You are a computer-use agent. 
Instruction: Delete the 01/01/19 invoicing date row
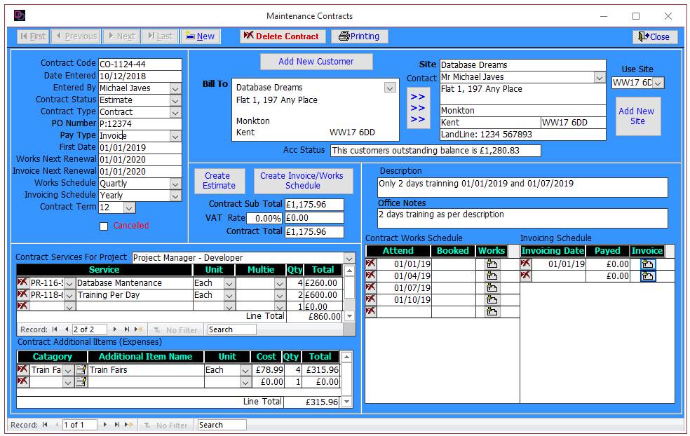(526, 264)
